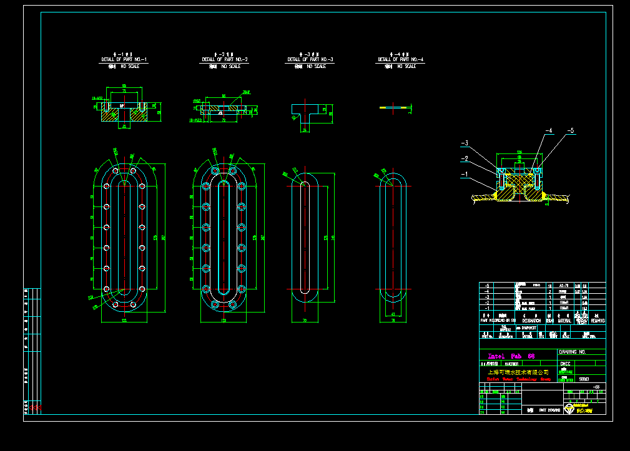This screenshot has width=630, height=451.
Task: Select the yellow Chinese company name text
Action: (518, 371)
